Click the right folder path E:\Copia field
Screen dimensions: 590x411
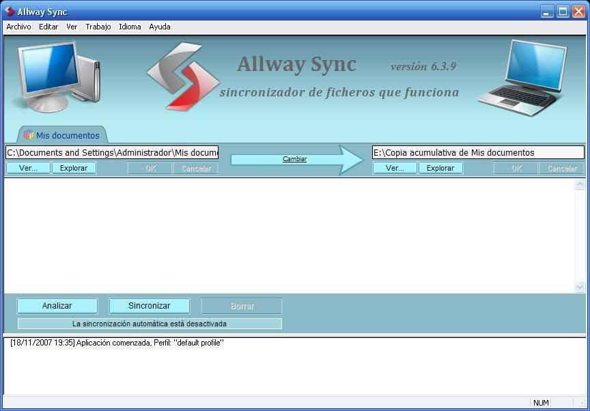point(478,152)
